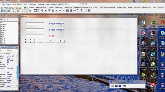Open Help contents book icon
Screen dimensions: 165x92
click(25, 8)
